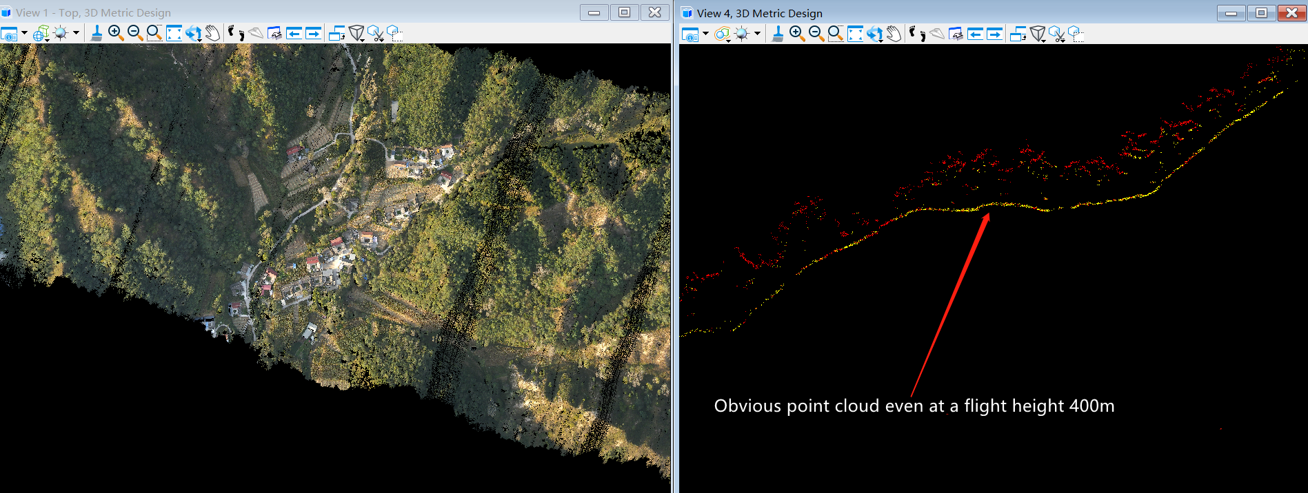This screenshot has width=1308, height=493.
Task: Expand brightness dropdown arrow in View 1
Action: point(76,33)
